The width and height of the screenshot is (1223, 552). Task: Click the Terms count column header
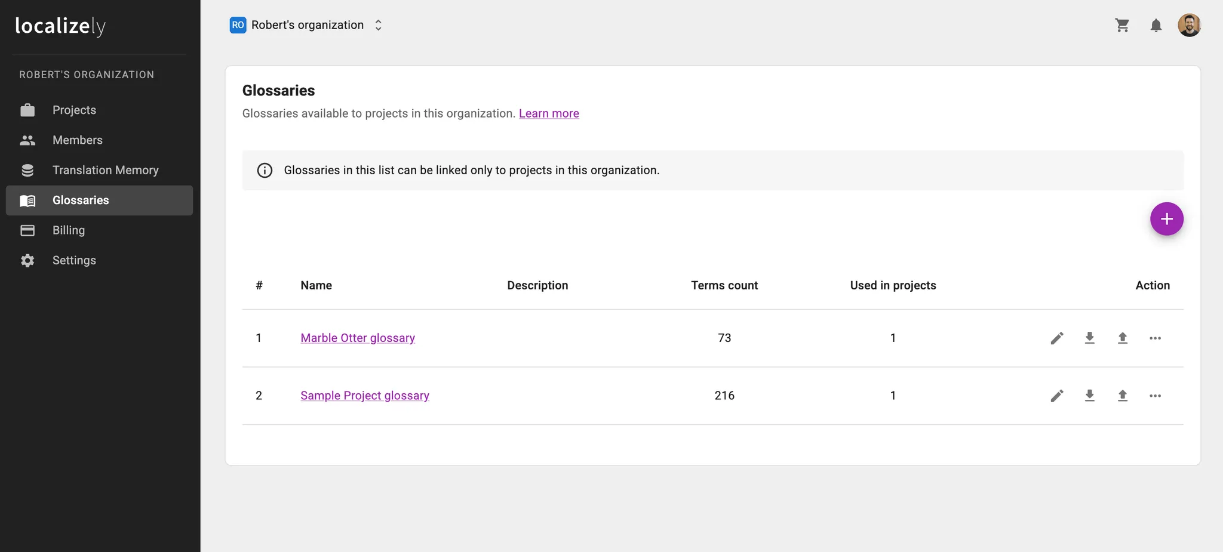pyautogui.click(x=724, y=285)
